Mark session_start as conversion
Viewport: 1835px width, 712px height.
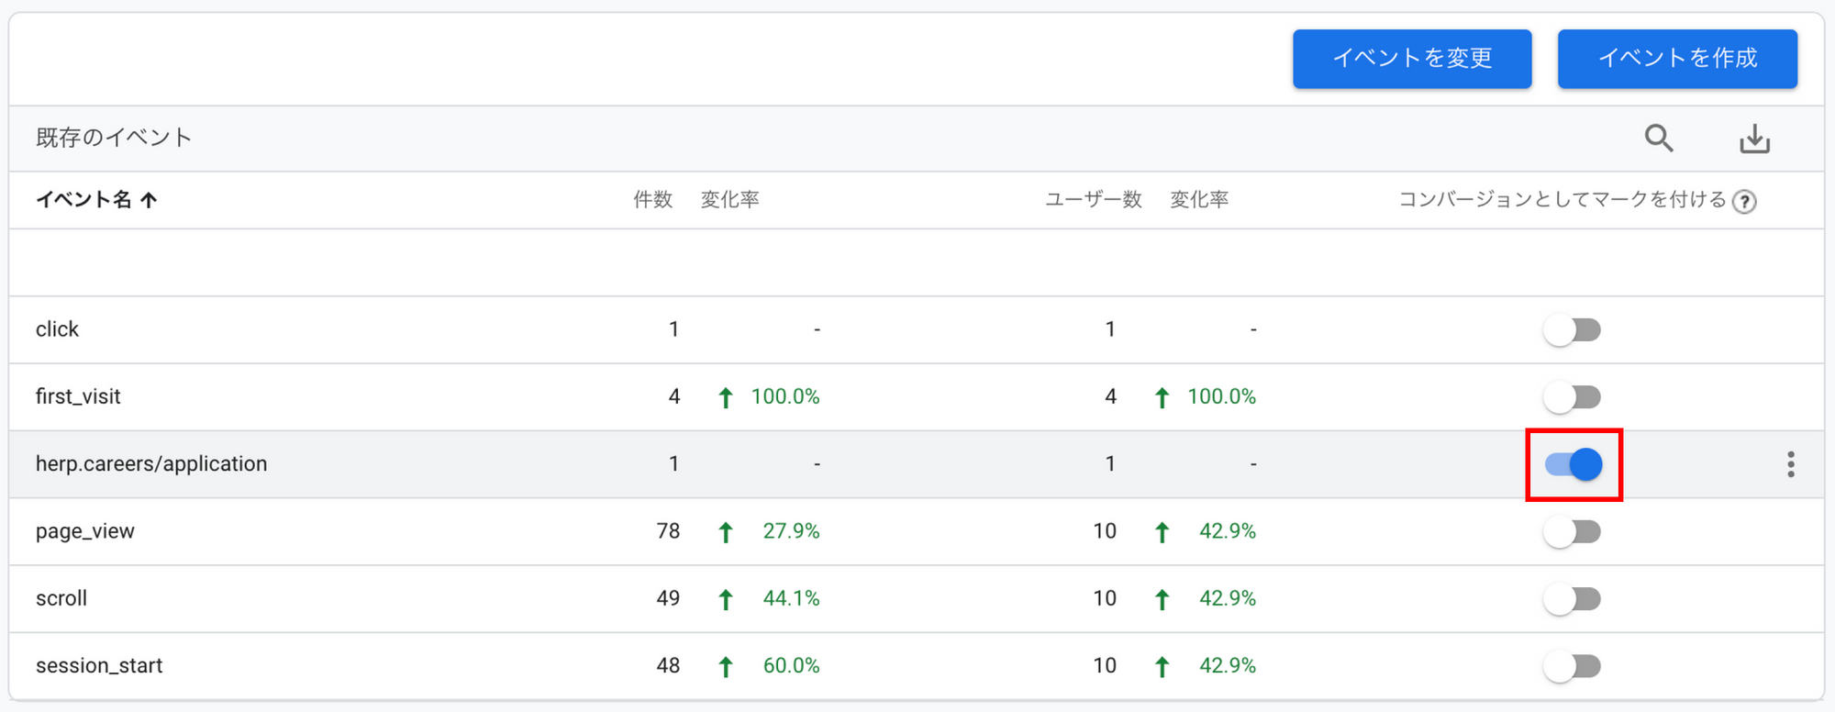[1572, 666]
